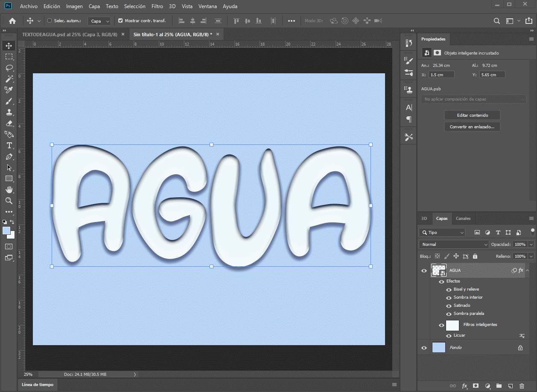This screenshot has height=392, width=537.
Task: Select the Move tool
Action: 9,46
